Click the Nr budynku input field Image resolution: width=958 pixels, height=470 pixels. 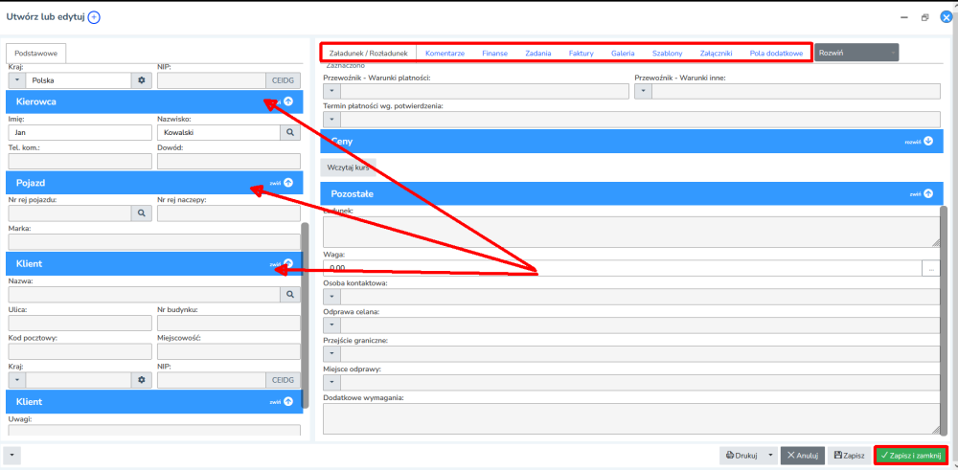[x=229, y=323]
